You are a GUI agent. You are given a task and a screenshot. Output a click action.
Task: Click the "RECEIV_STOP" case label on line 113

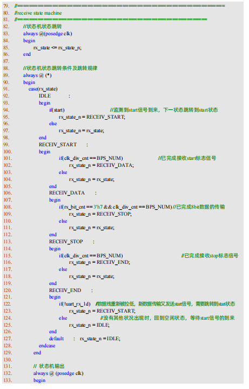pos(66,242)
